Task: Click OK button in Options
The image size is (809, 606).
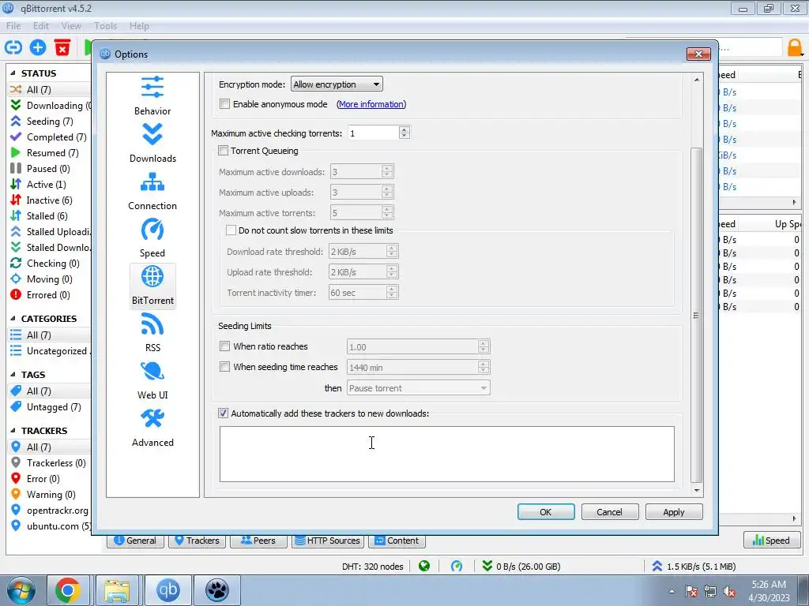Action: (546, 511)
